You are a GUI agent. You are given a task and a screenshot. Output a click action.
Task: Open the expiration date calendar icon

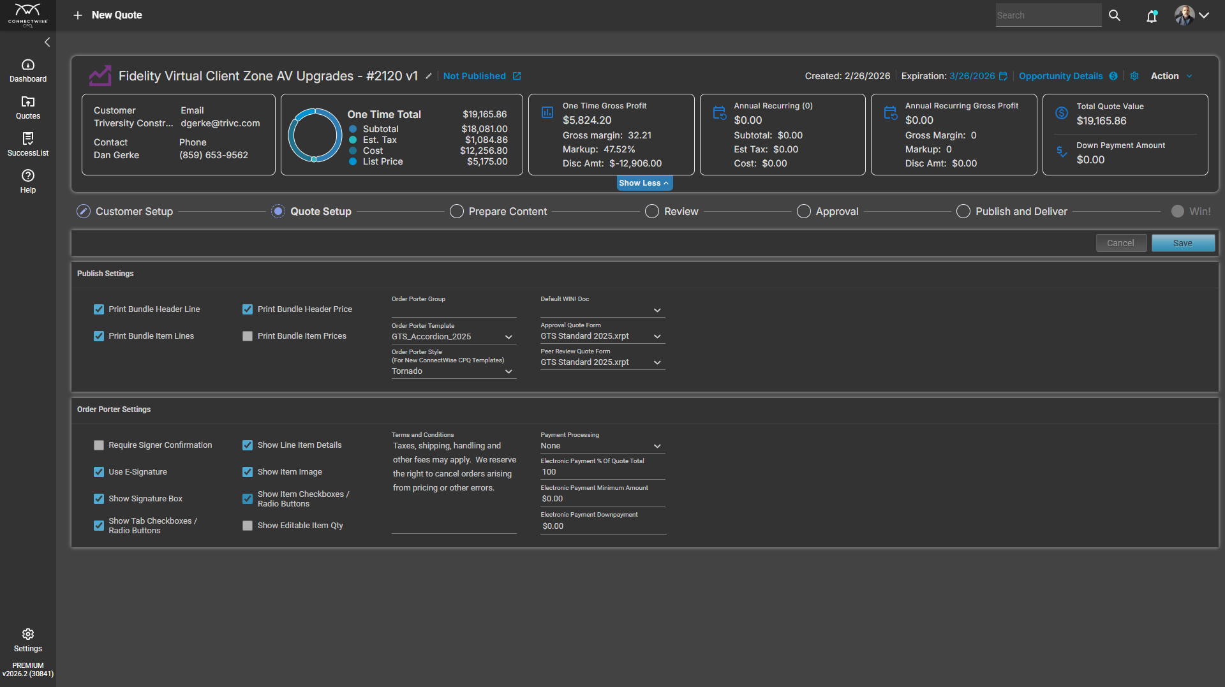1003,76
